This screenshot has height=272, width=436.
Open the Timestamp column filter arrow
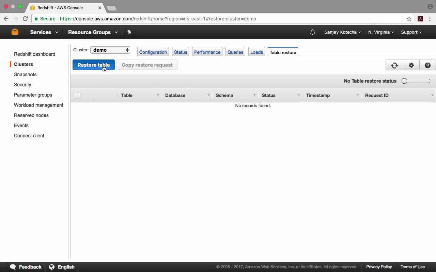(358, 96)
